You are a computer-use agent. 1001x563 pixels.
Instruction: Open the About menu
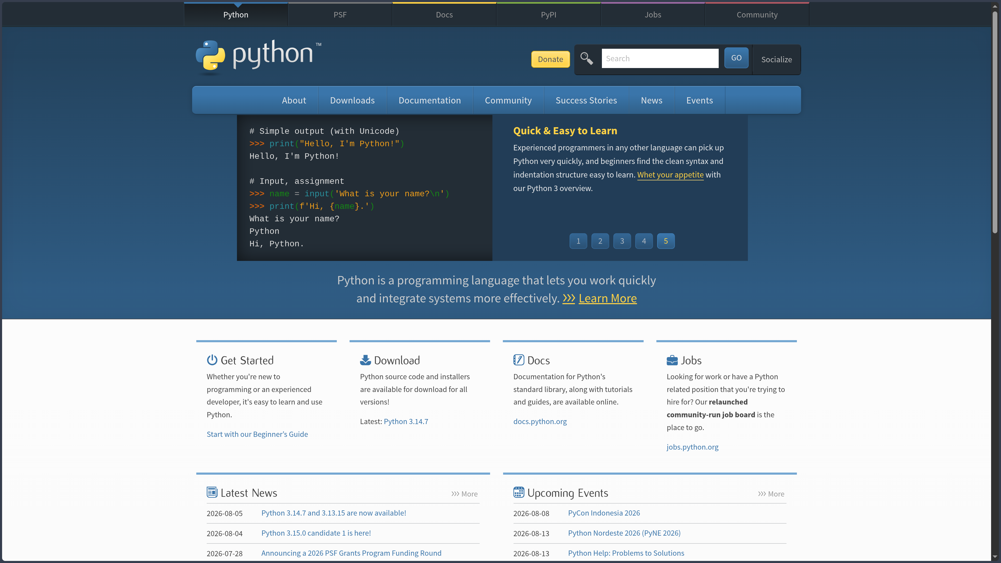click(294, 100)
